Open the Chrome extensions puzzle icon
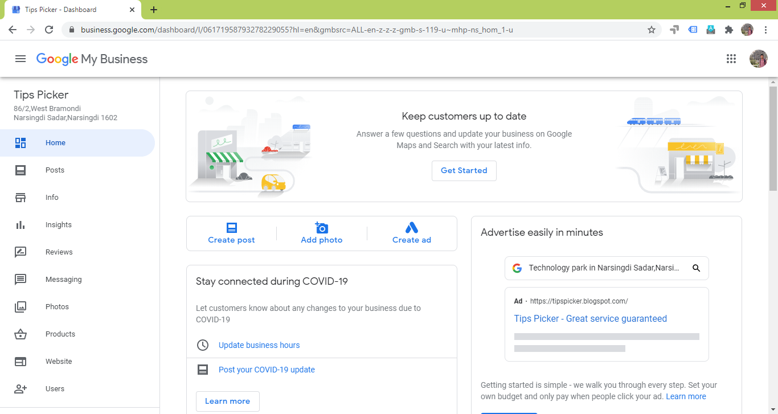 729,30
